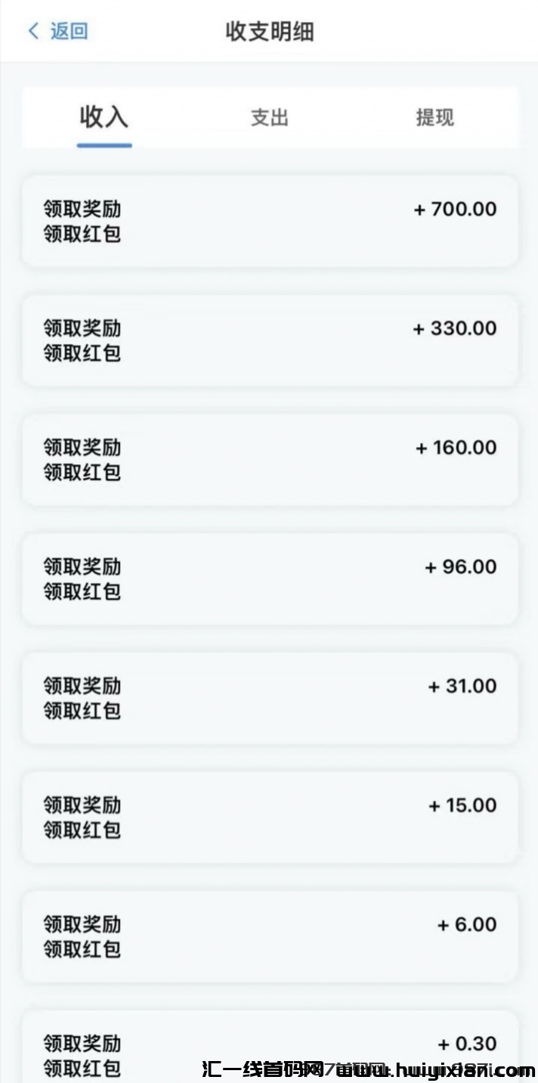Open the 提现 withdrawal tab
Screen dimensions: 538x1083
click(x=434, y=118)
